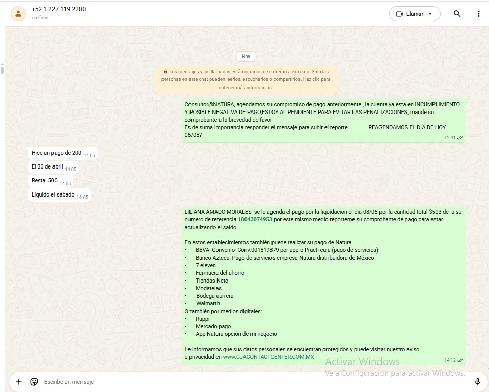This screenshot has height=392, width=489.
Task: Expand the Llamar dropdown arrow
Action: (430, 14)
